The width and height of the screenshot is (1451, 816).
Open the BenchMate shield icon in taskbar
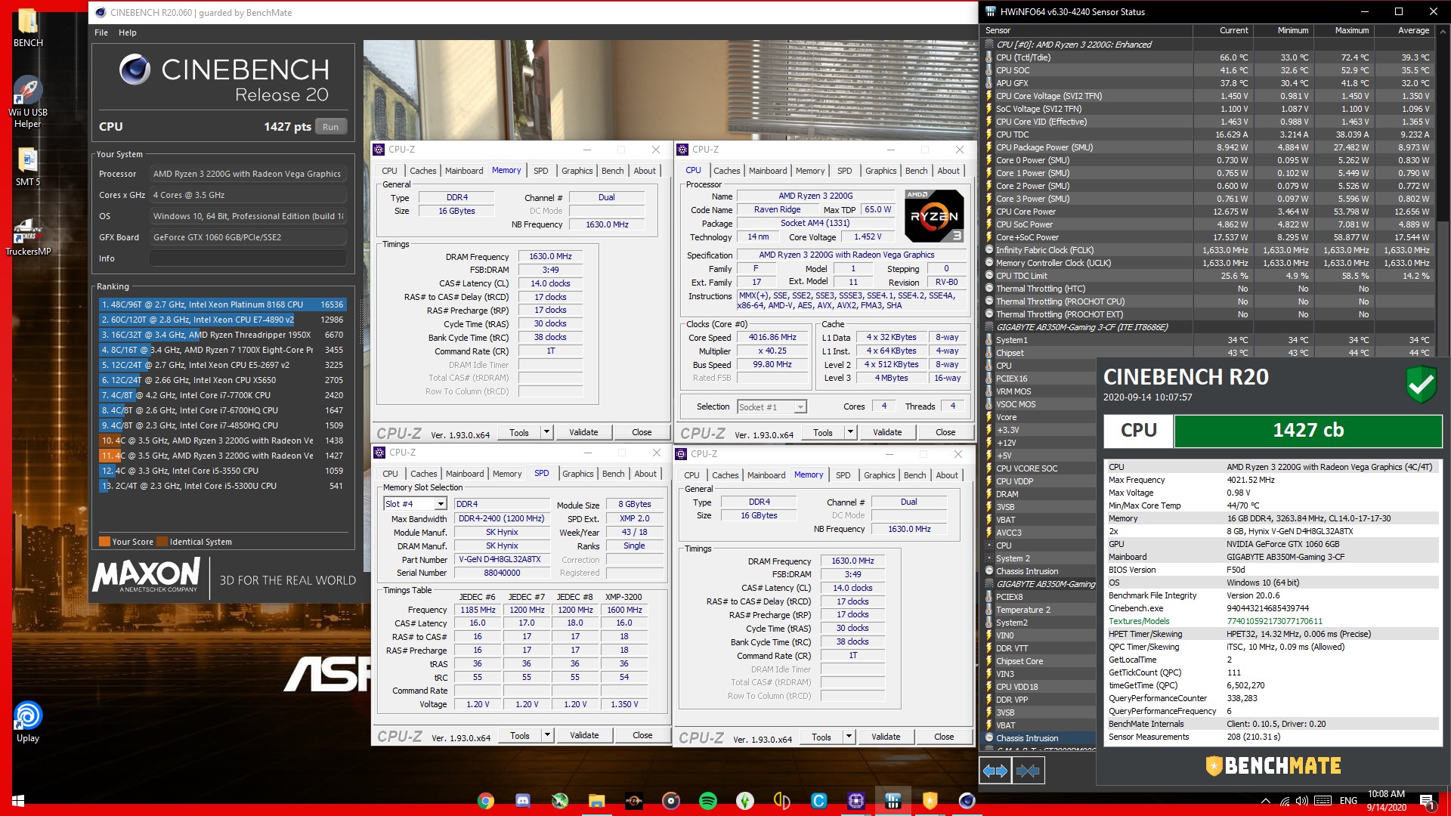(x=930, y=801)
